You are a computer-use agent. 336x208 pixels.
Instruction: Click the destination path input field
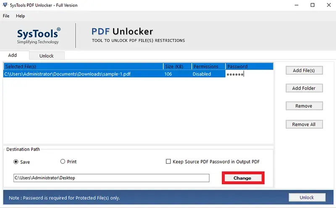[111, 178]
